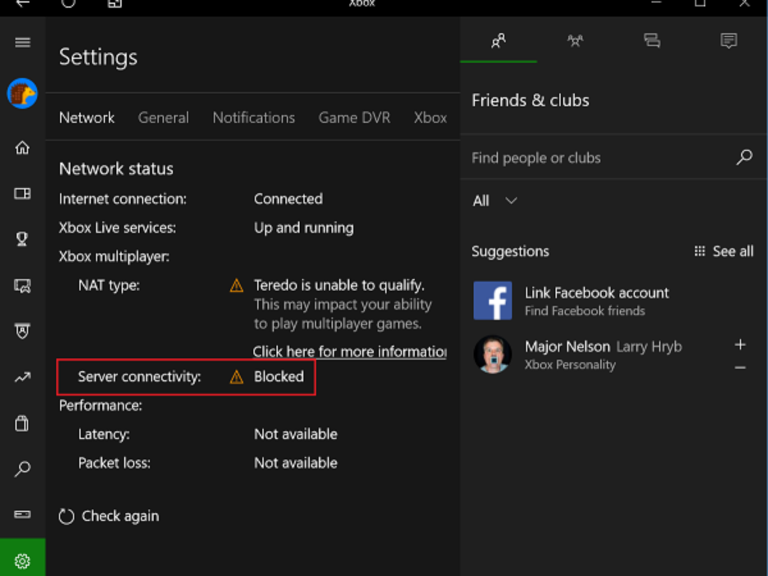
Task: Switch to the Game DVR tab
Action: [354, 118]
